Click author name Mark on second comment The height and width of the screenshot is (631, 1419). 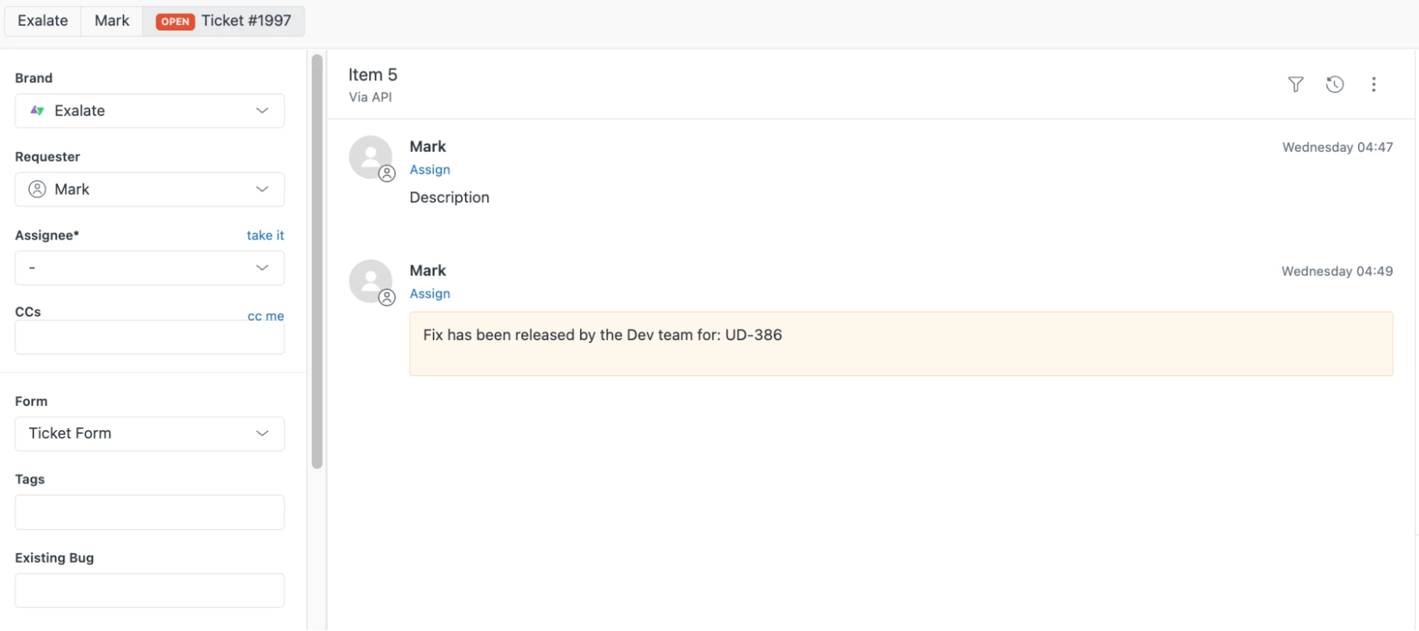428,270
